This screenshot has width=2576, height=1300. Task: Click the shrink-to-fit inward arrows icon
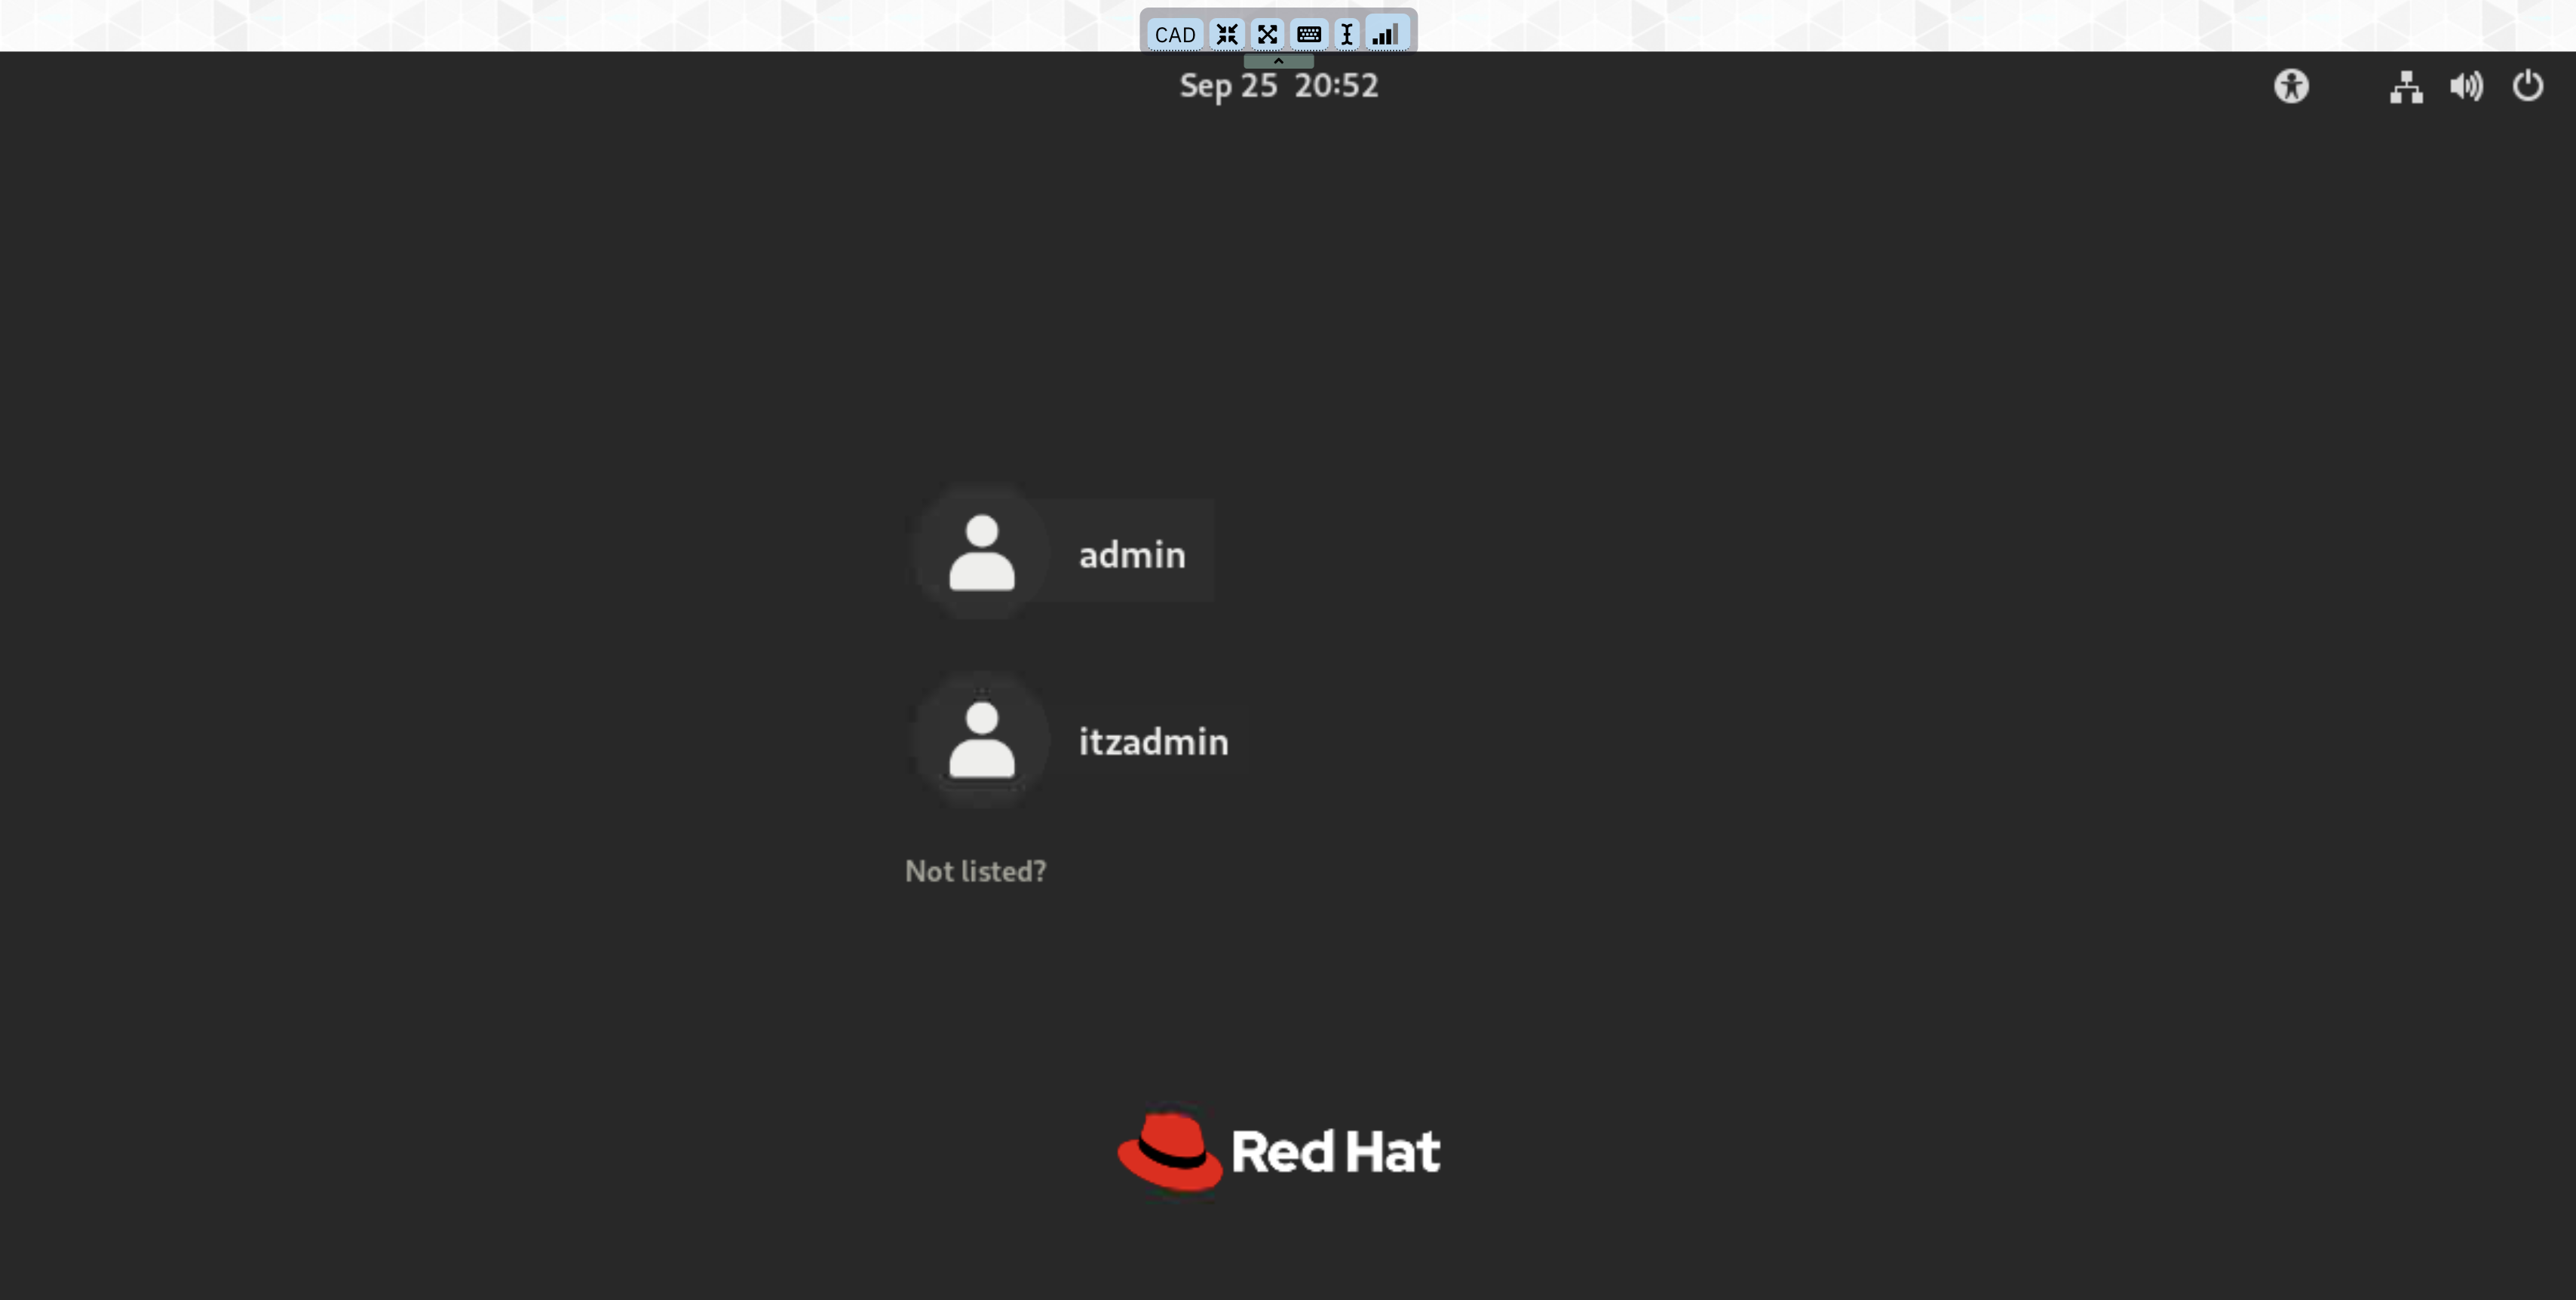[1227, 35]
